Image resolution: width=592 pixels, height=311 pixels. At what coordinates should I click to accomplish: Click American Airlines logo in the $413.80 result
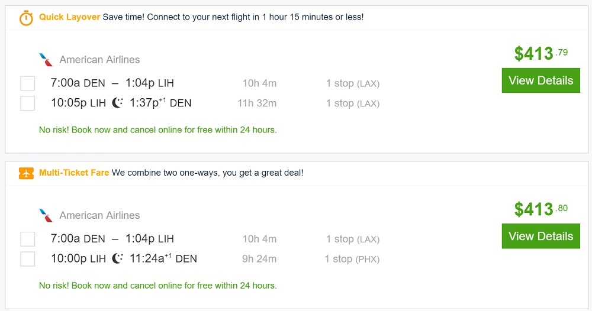(46, 215)
